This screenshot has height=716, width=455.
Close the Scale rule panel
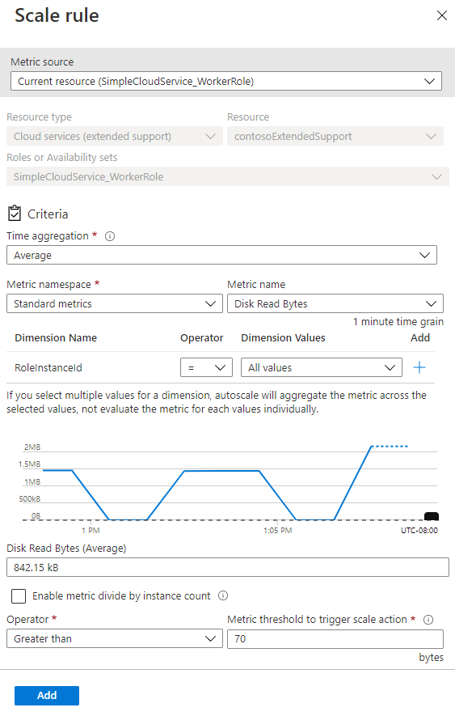click(x=442, y=15)
